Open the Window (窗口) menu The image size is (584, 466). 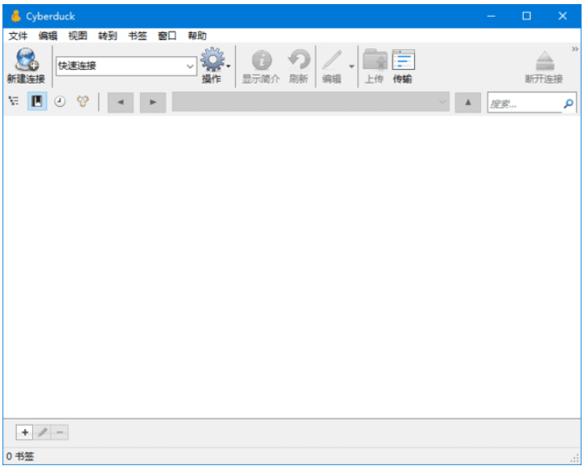click(x=167, y=35)
